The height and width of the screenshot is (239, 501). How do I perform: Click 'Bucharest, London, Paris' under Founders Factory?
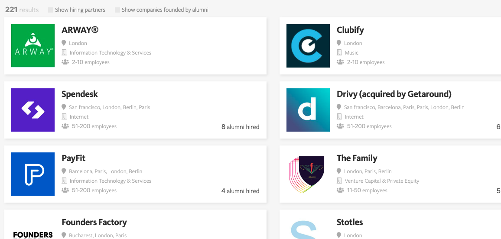click(98, 236)
